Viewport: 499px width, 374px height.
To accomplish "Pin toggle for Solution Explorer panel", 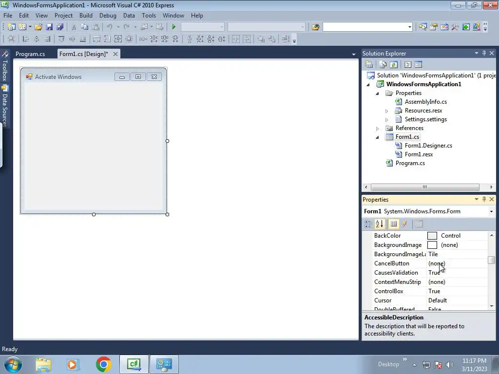I will (x=484, y=53).
